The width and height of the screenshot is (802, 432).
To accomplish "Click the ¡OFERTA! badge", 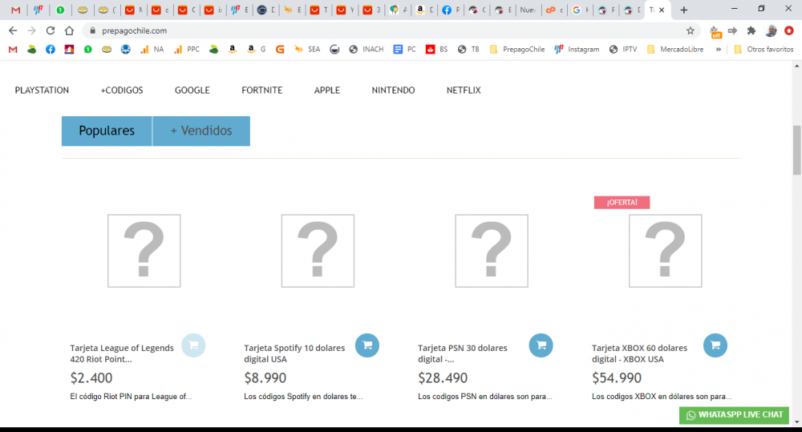I will click(622, 203).
